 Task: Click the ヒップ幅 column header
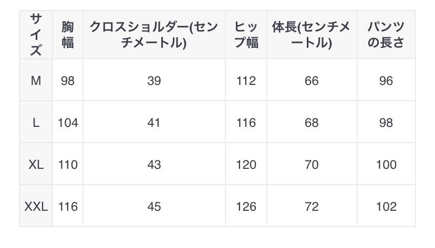[246, 35]
